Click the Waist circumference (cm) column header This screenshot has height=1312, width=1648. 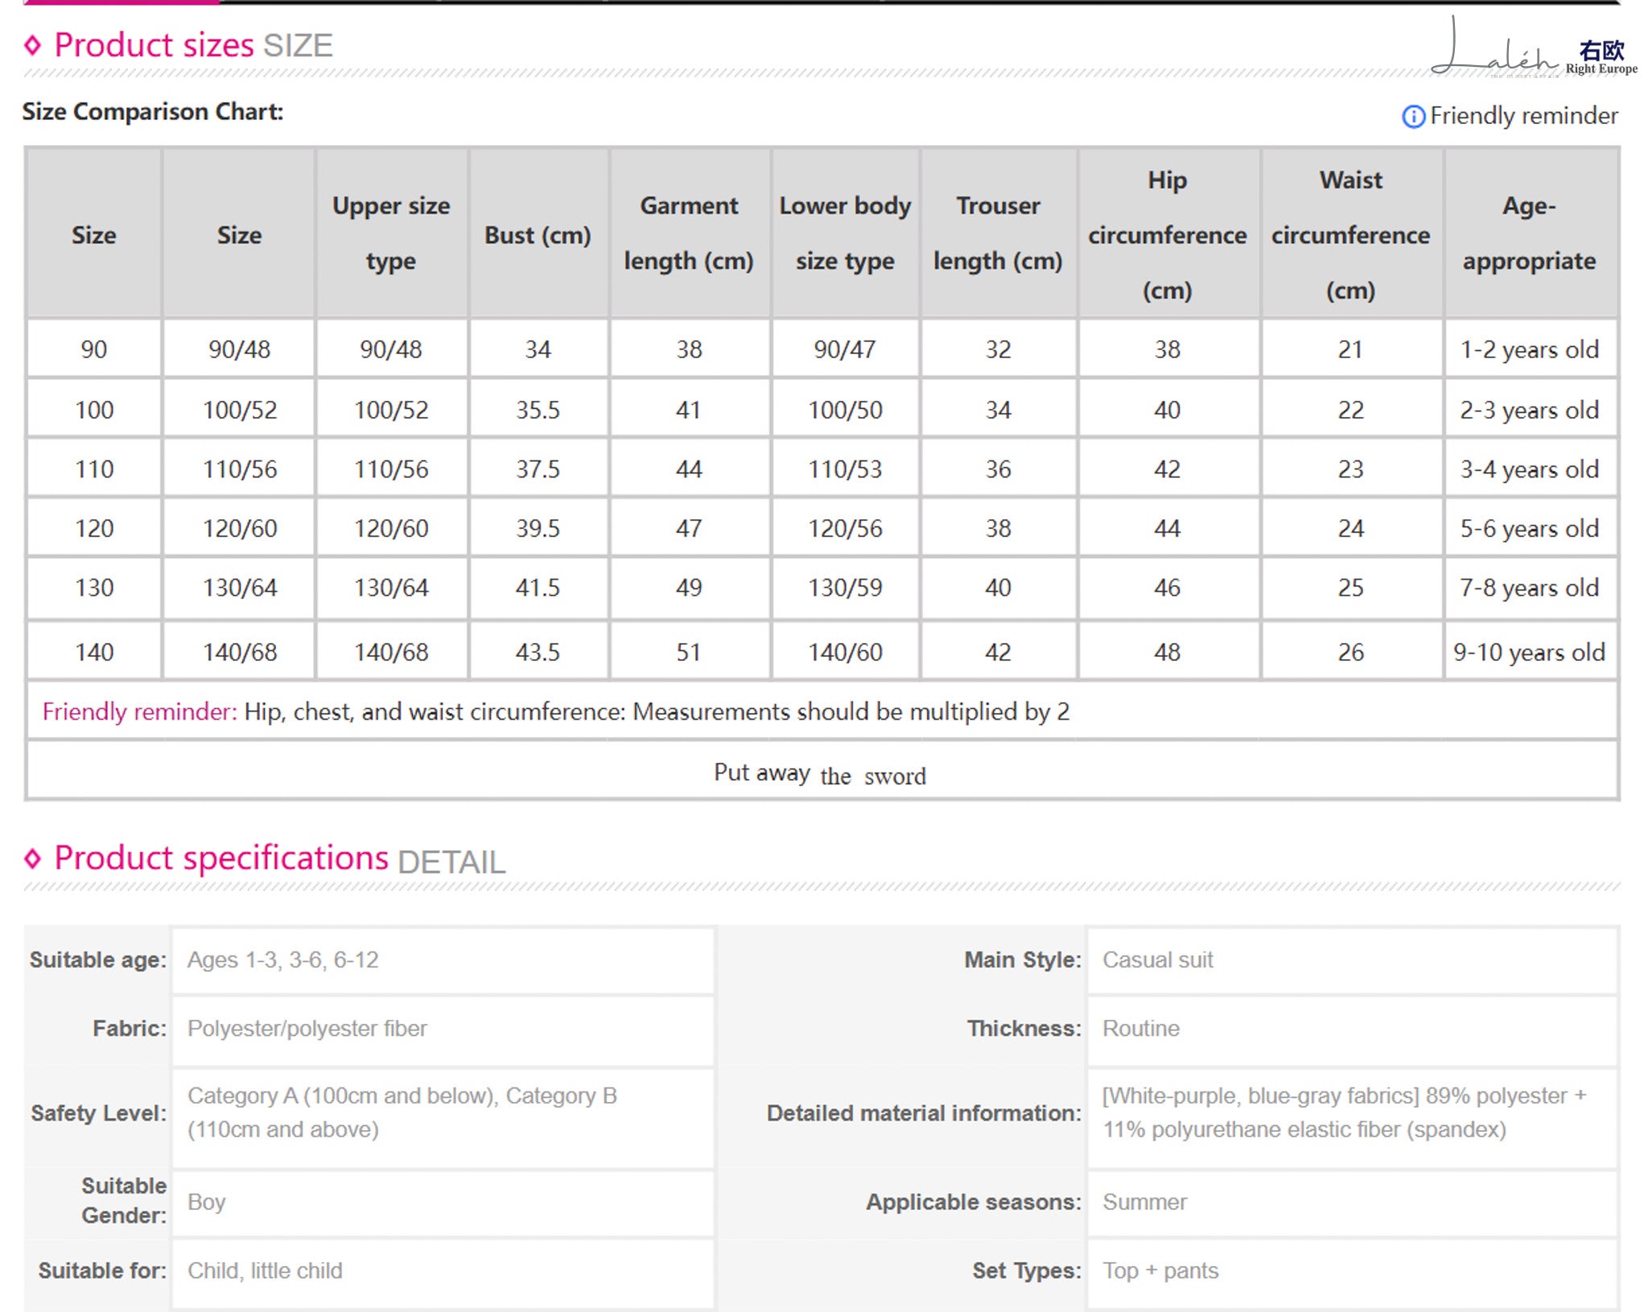[1351, 235]
